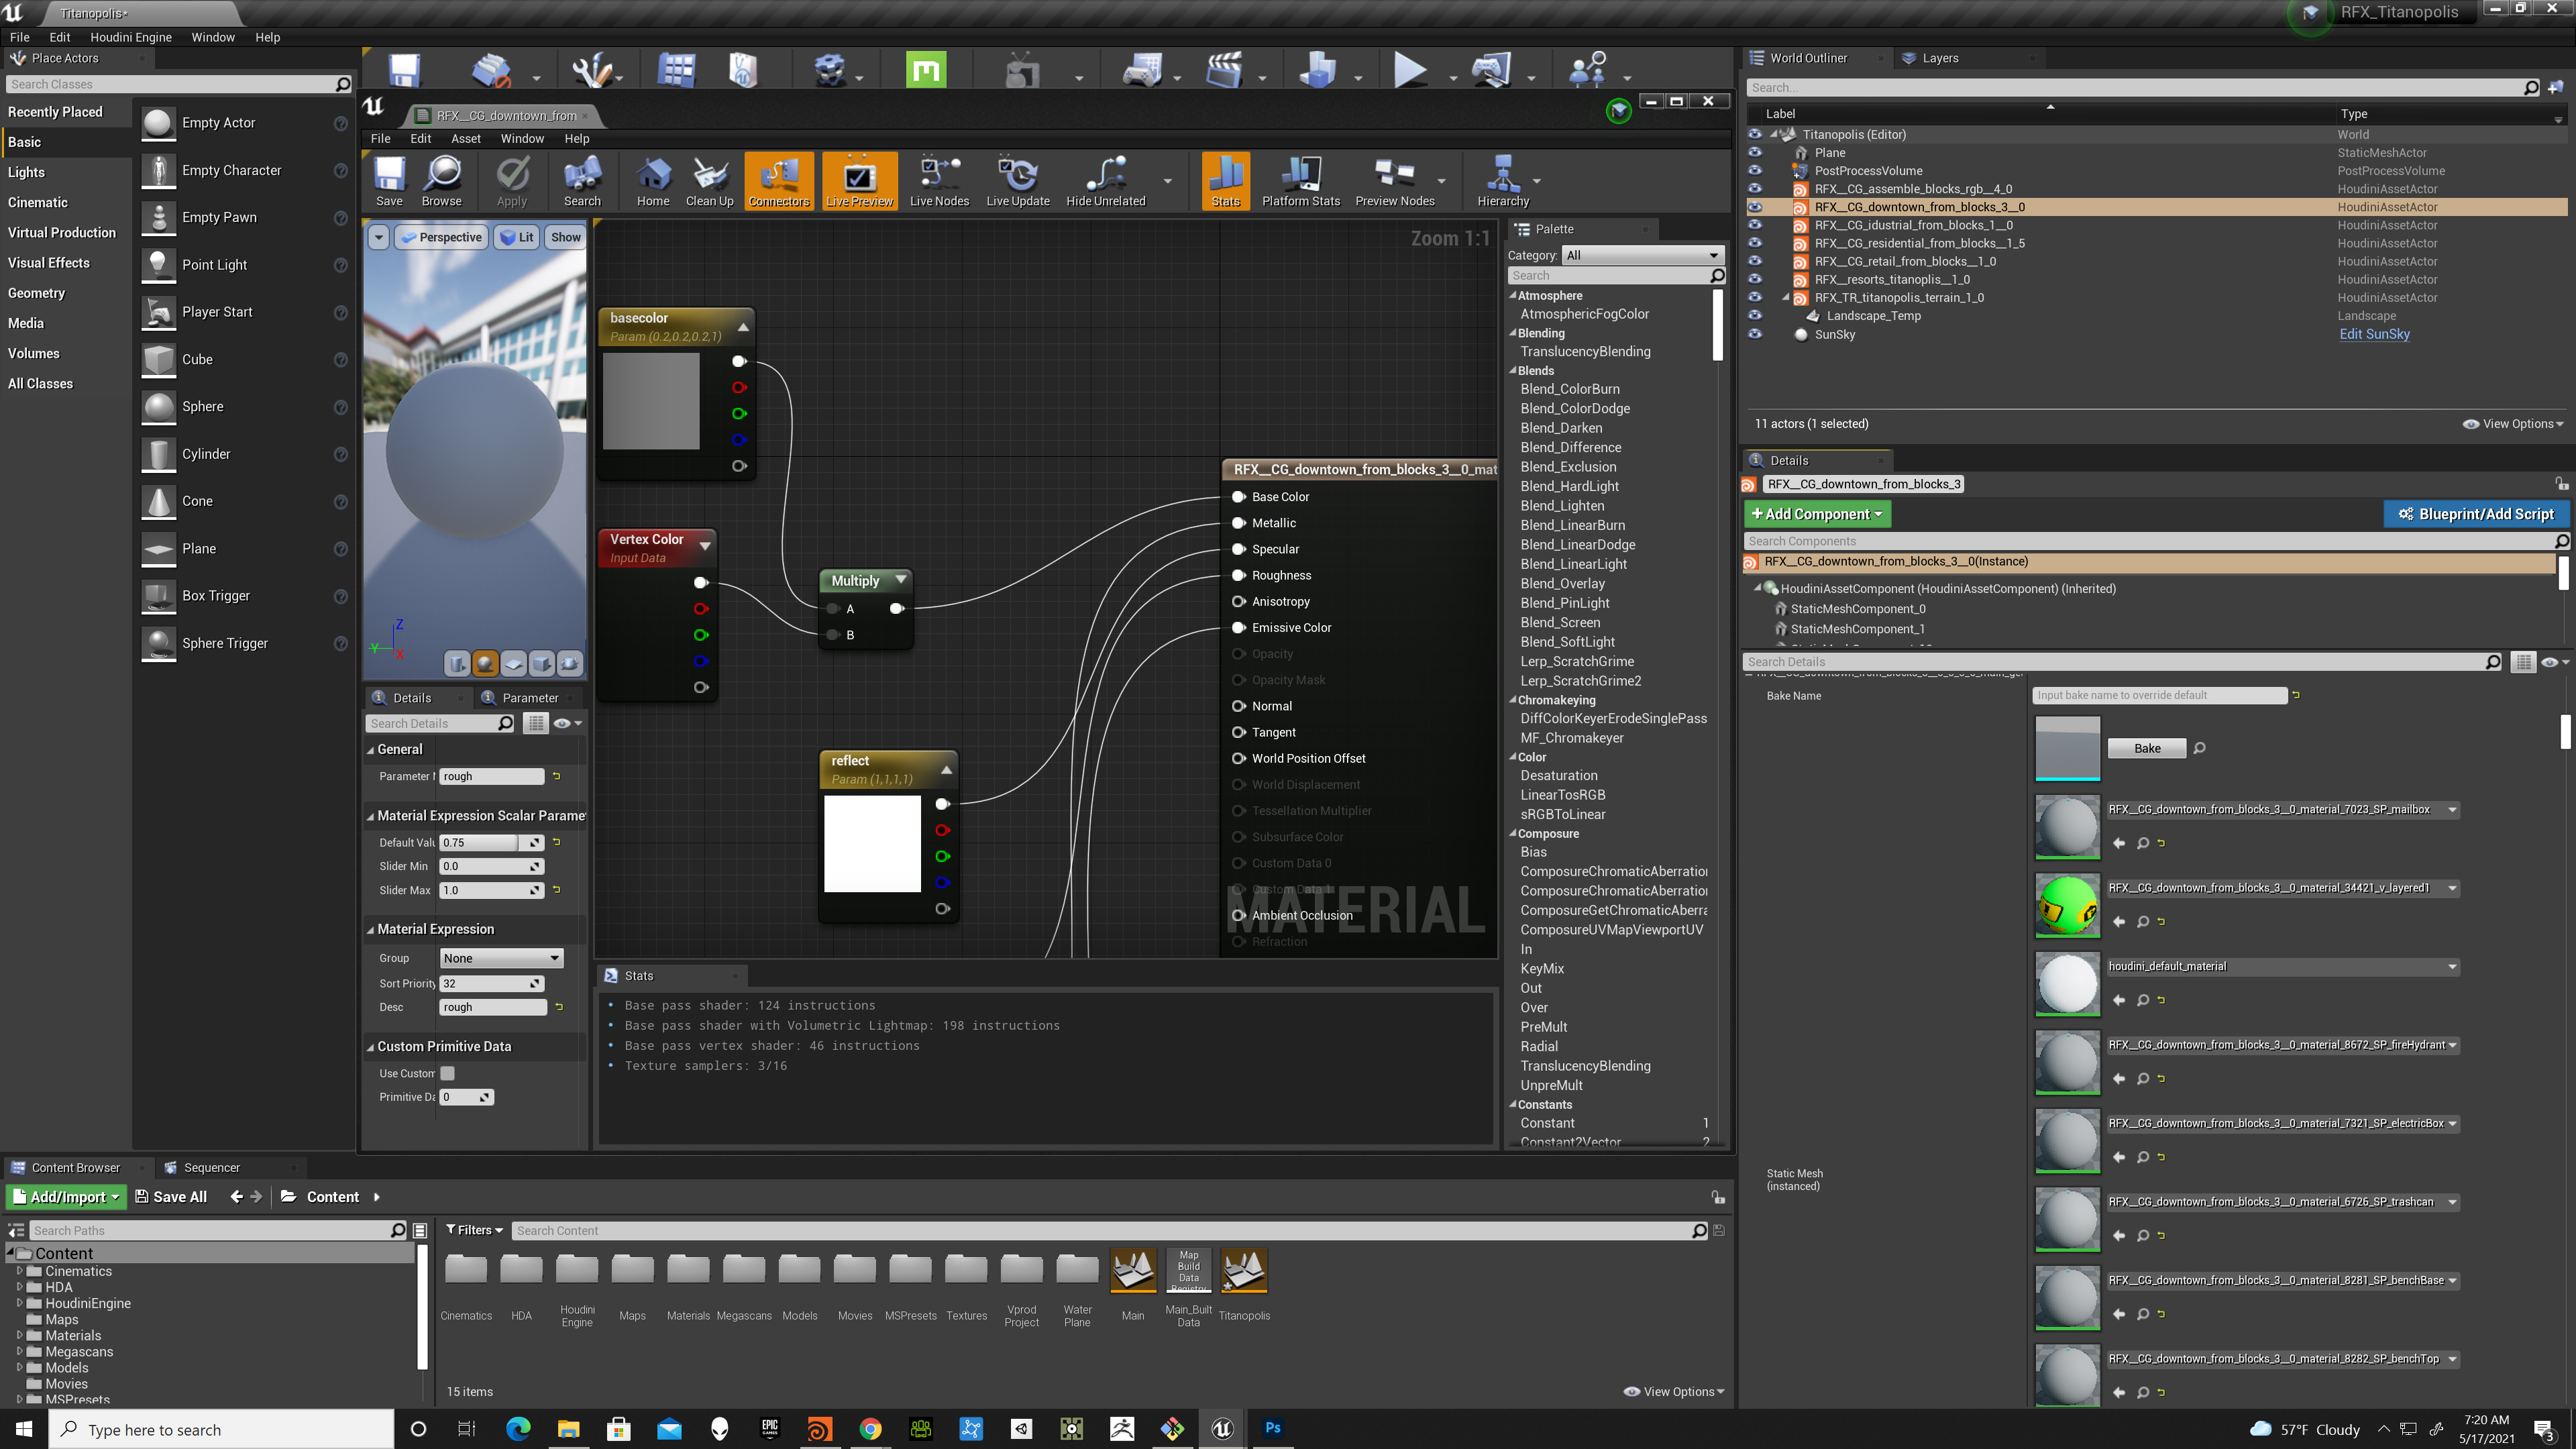Collapse the General section in Details

pyautogui.click(x=370, y=750)
